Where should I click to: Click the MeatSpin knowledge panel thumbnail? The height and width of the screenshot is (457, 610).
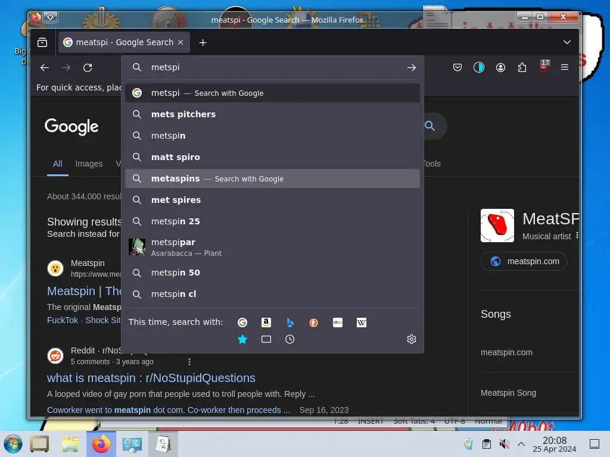[497, 226]
